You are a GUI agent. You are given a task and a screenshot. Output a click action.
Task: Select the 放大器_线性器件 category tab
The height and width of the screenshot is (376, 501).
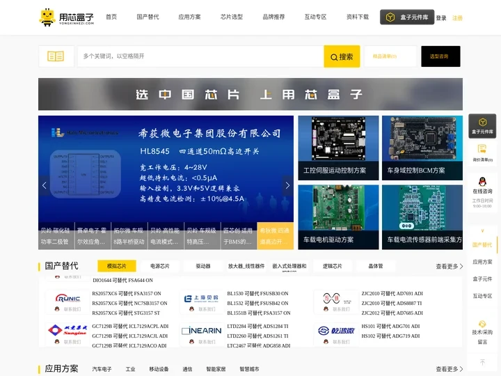click(246, 266)
